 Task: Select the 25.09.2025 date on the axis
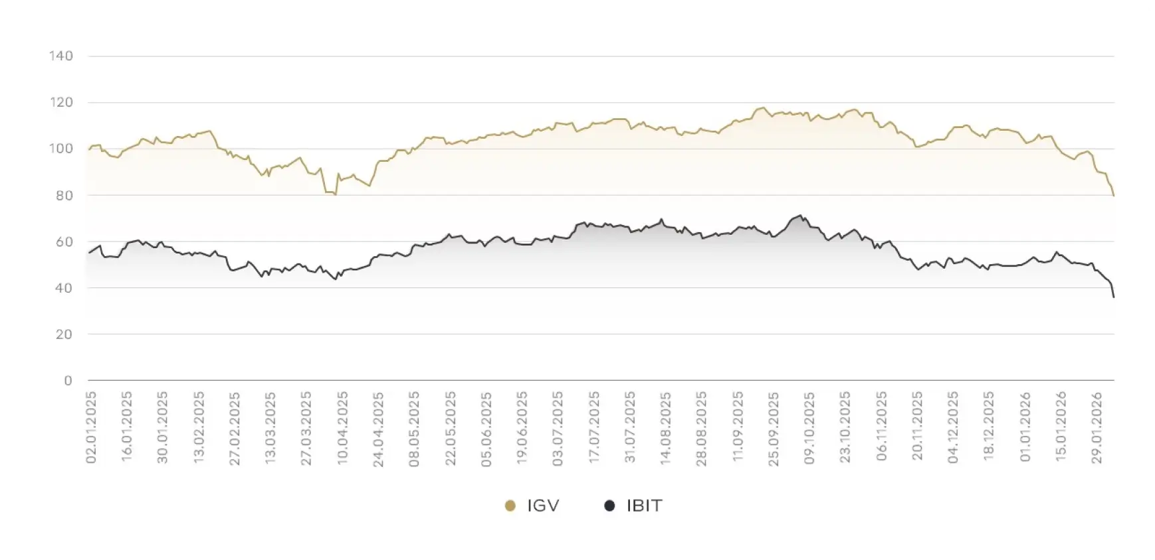(774, 428)
